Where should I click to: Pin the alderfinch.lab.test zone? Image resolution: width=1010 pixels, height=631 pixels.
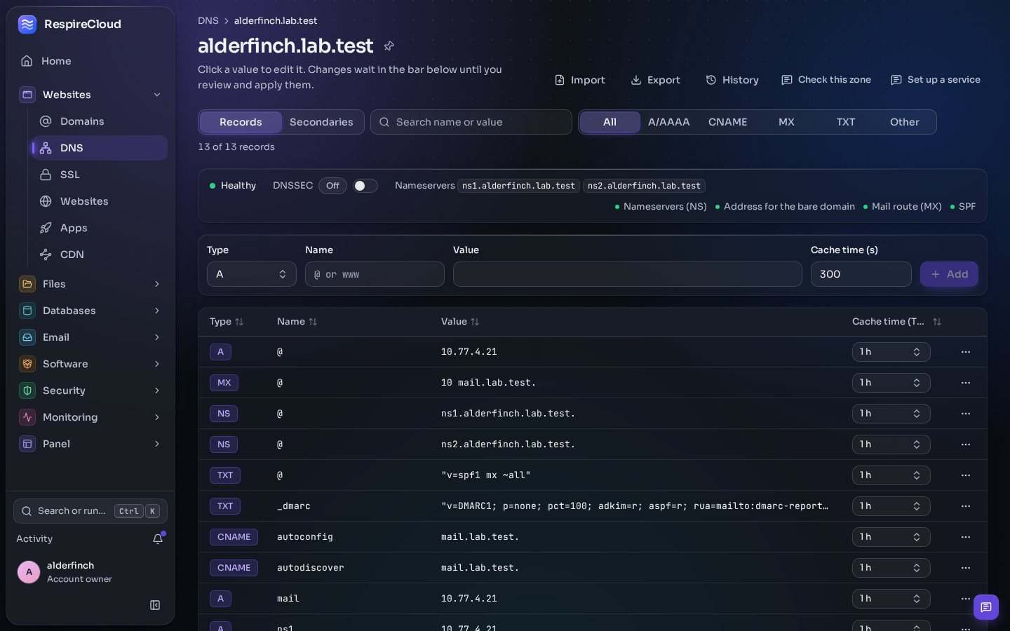[x=389, y=46]
